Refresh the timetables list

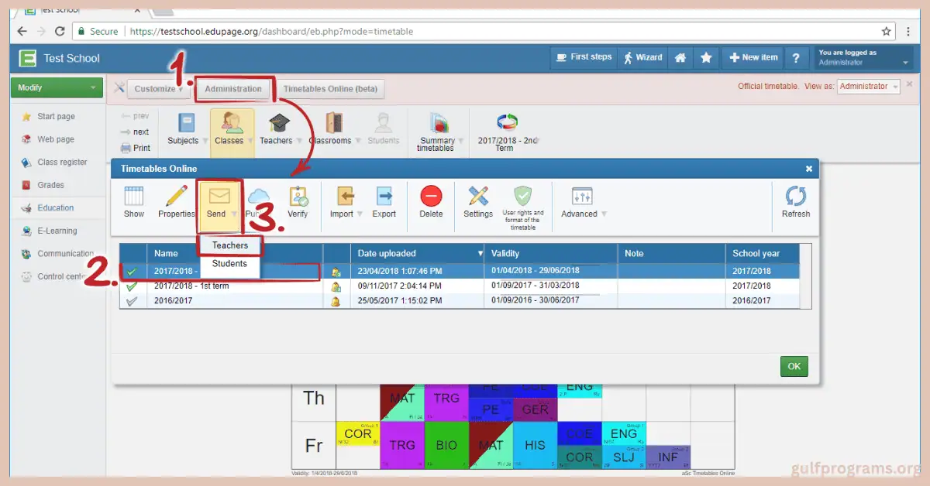[x=796, y=200]
